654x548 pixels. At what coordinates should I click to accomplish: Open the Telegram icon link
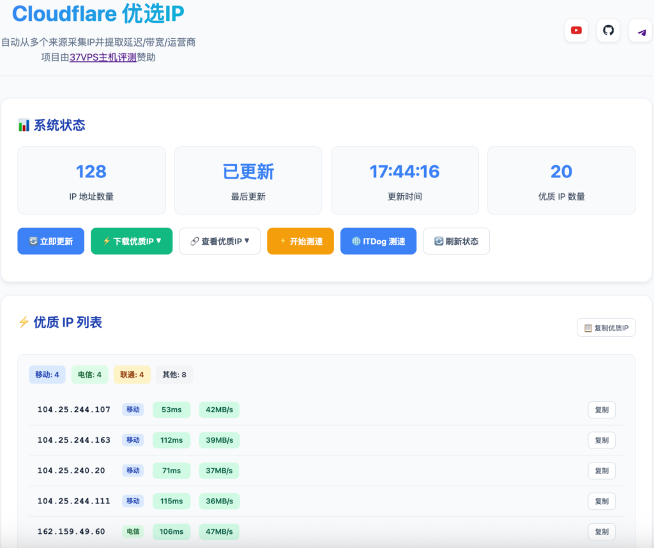[640, 31]
